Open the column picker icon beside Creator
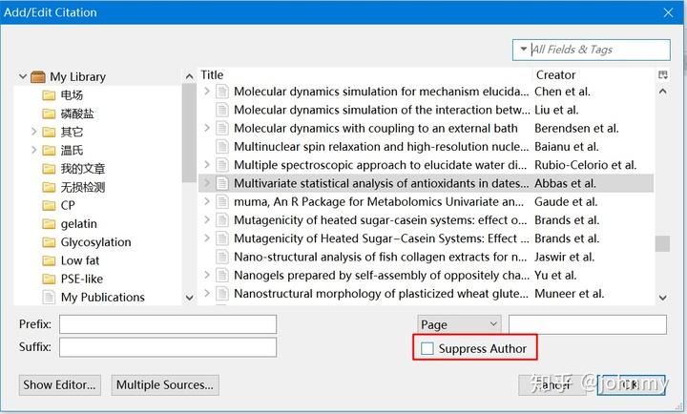 (663, 75)
